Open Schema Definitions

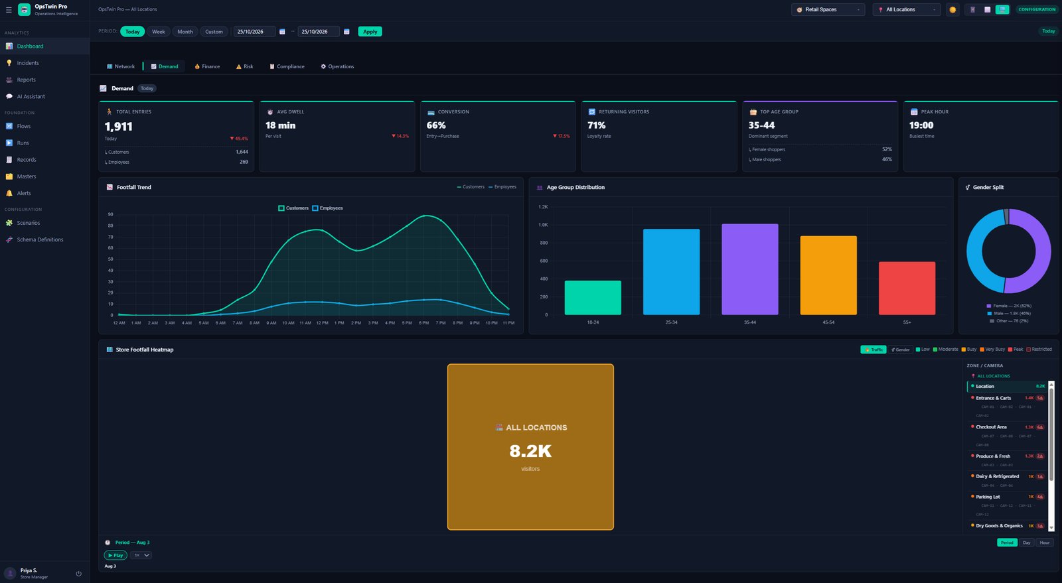coord(44,239)
